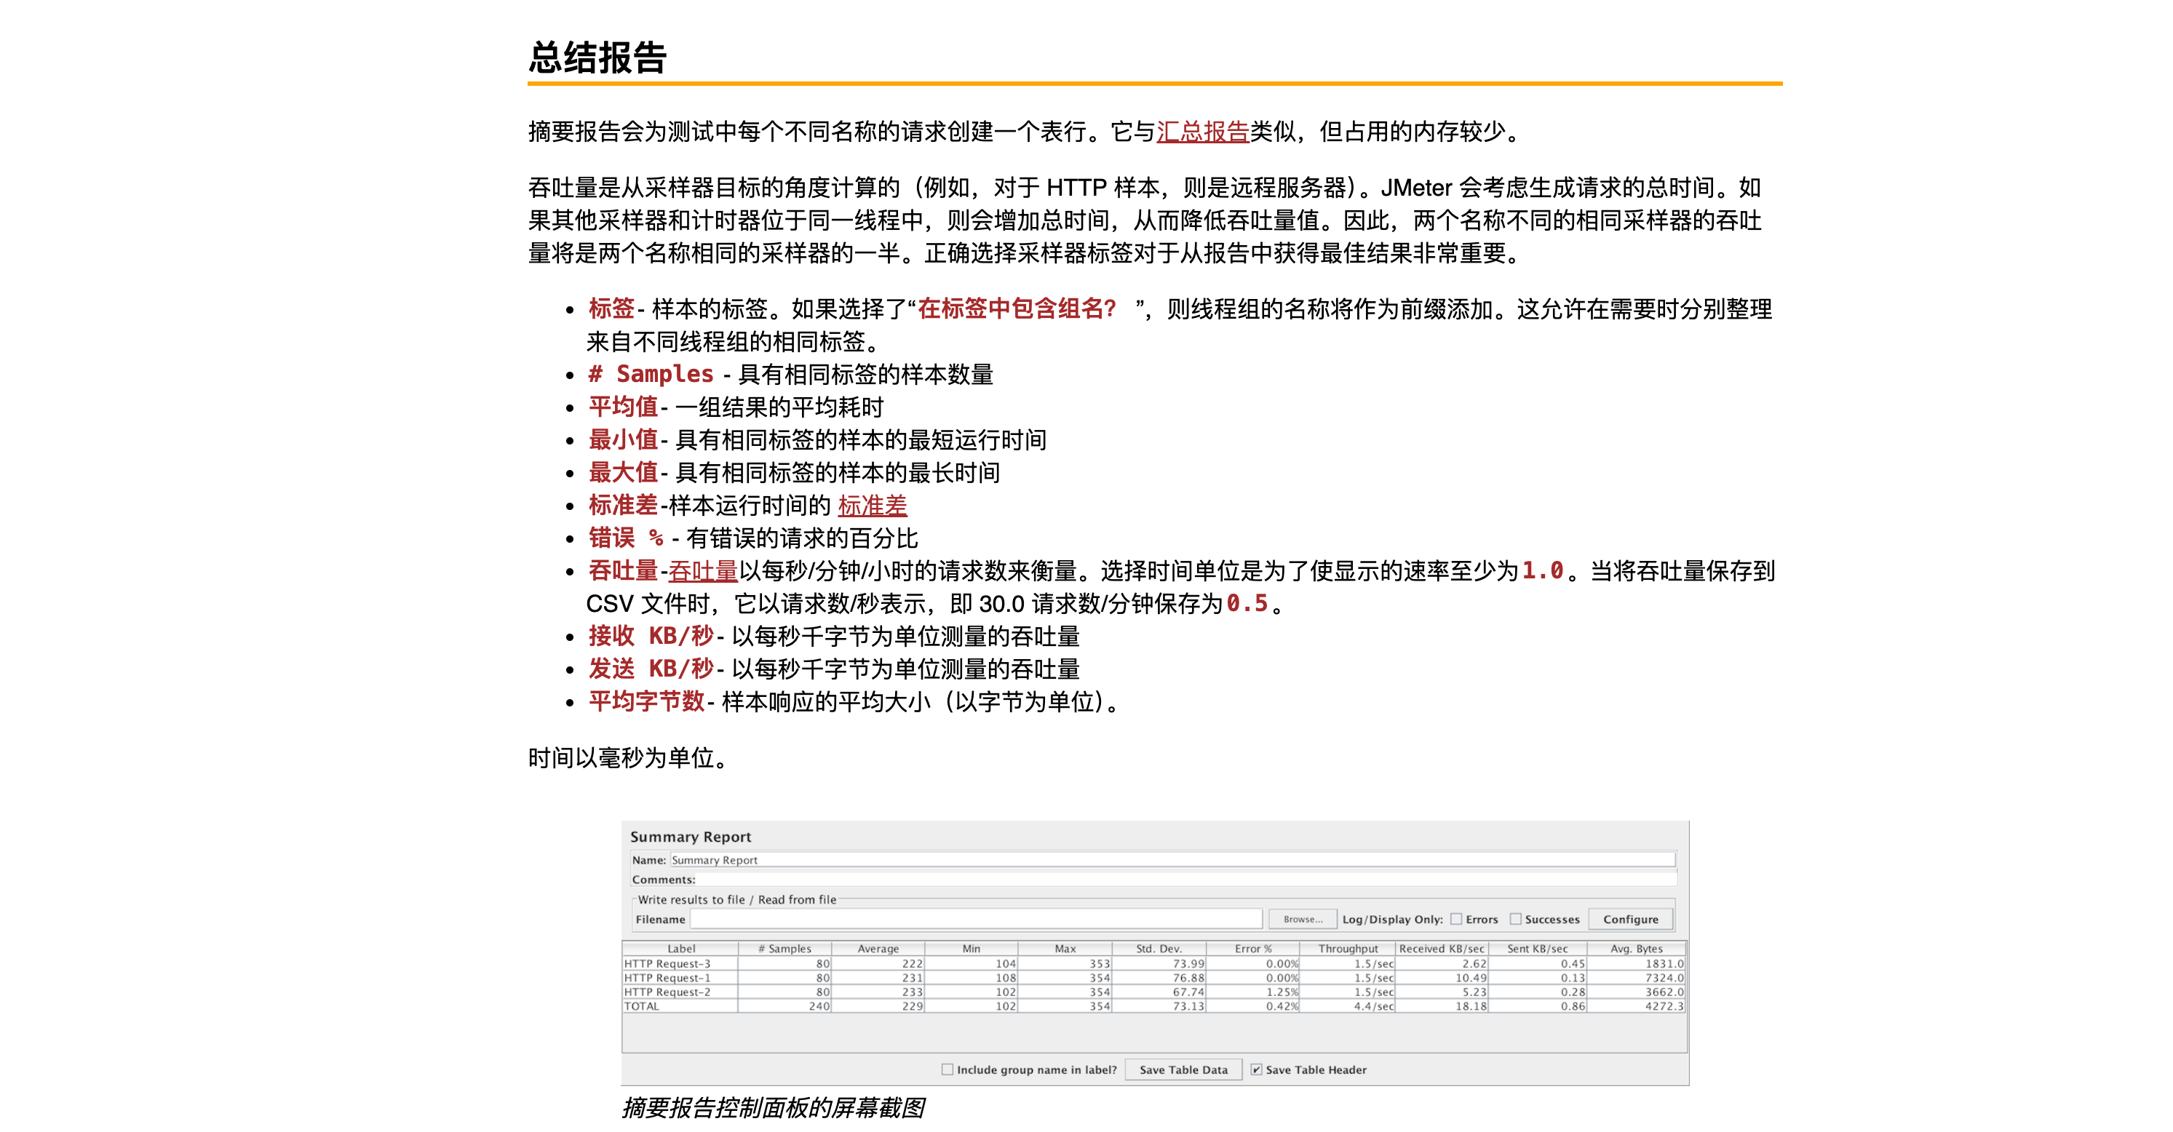The height and width of the screenshot is (1132, 2173).
Task: Select the TOTAL row in table
Action: click(643, 1006)
